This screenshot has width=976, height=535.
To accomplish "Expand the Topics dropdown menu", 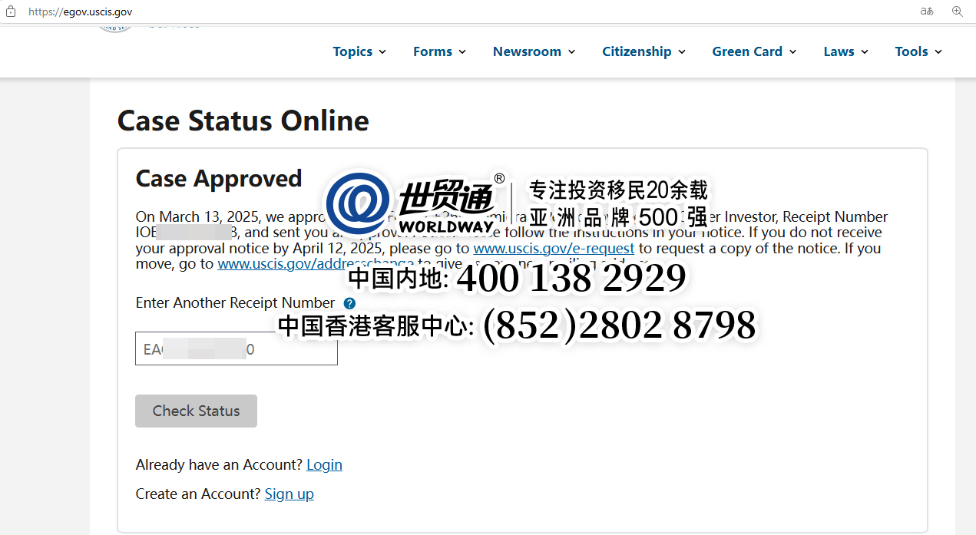I will pos(359,51).
